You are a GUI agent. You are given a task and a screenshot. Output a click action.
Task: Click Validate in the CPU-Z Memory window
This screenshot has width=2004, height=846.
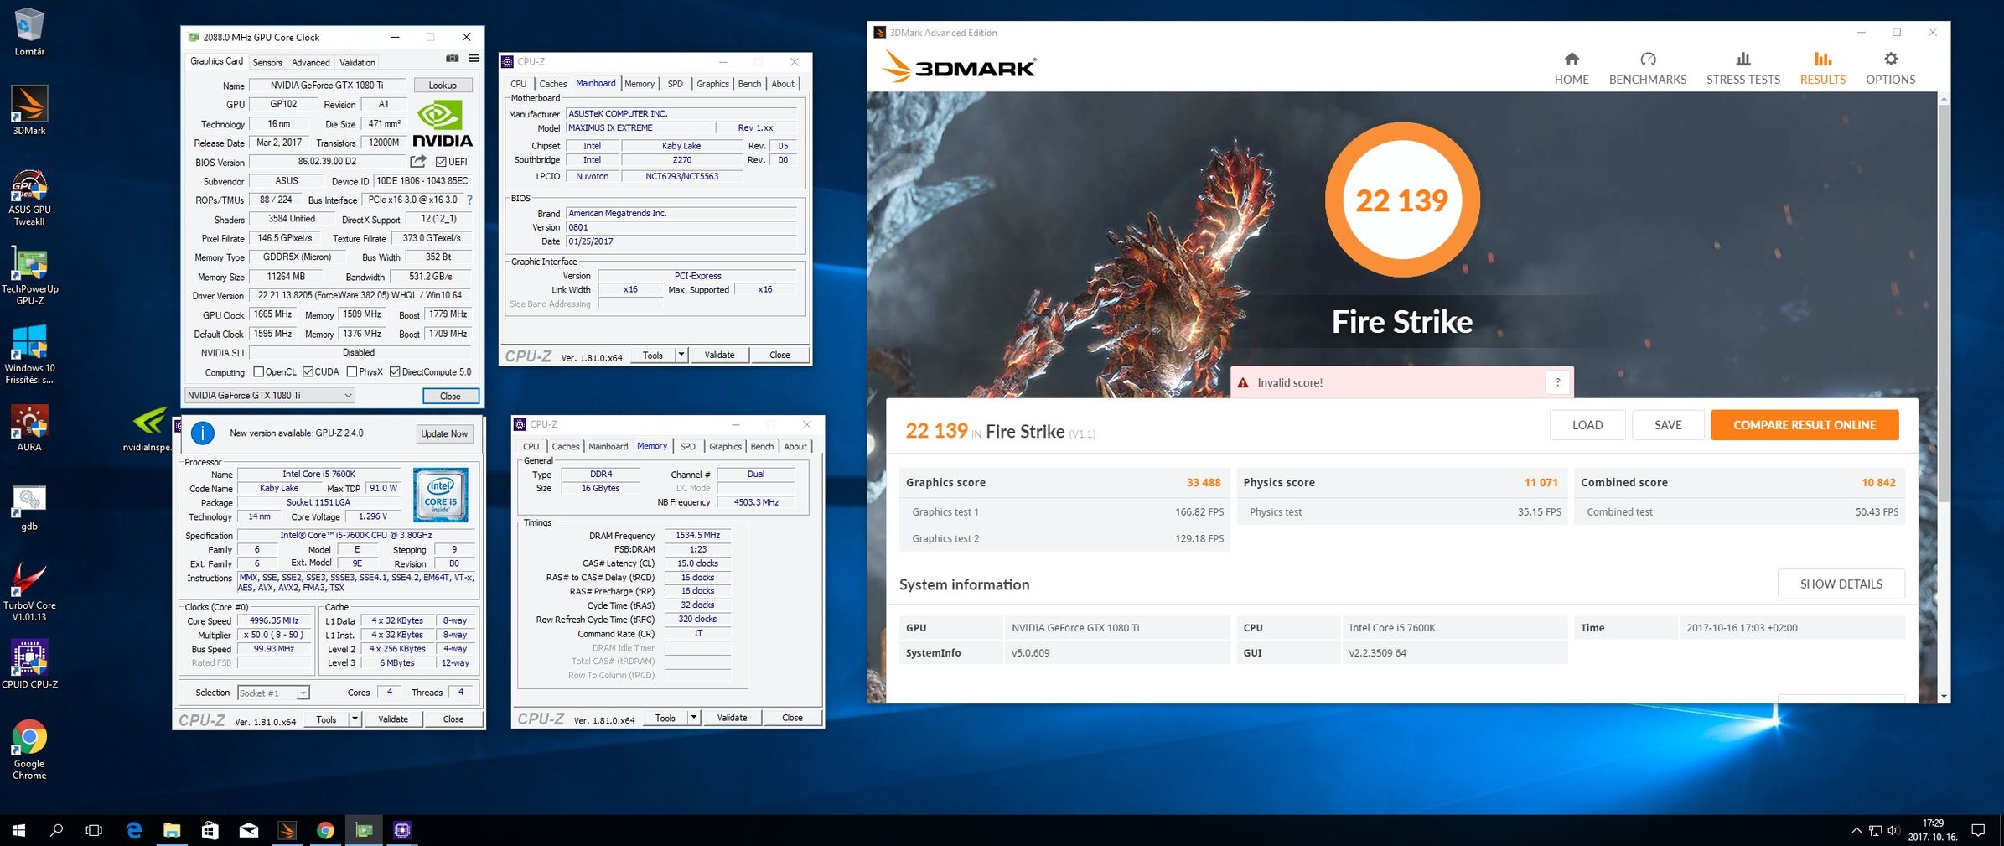(732, 718)
